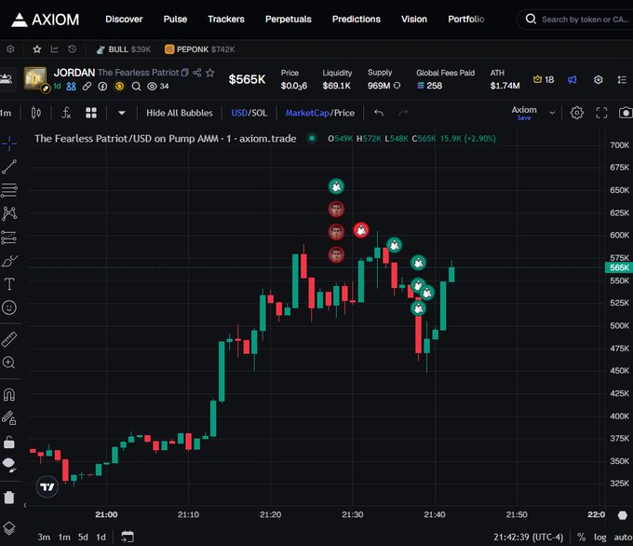Open the crown 18 rankings

[x=544, y=79]
